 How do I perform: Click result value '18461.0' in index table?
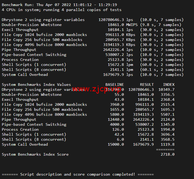tap(145, 95)
